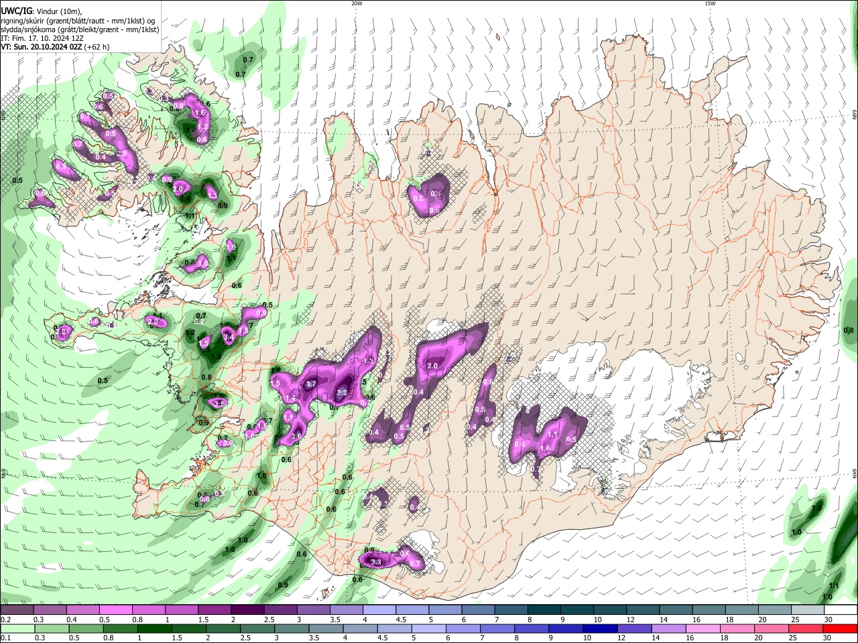
Task: Click the 'UWC/IG: Vindur (10m)' title line
Action: tap(42, 11)
